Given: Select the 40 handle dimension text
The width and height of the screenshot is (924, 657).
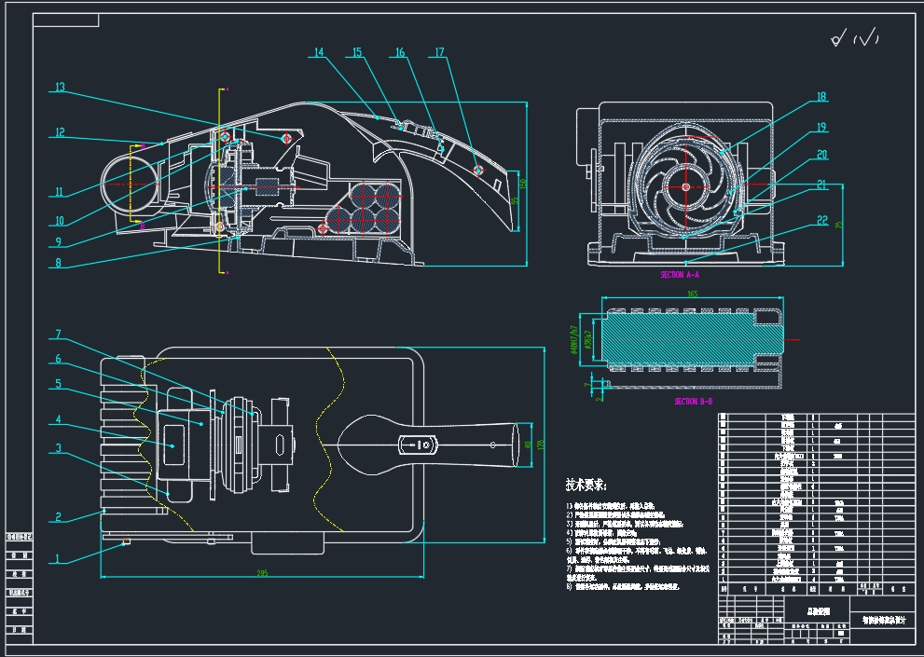Looking at the screenshot, I should pos(528,445).
